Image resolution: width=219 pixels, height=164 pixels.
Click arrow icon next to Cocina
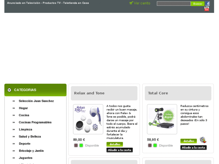tap(14, 115)
